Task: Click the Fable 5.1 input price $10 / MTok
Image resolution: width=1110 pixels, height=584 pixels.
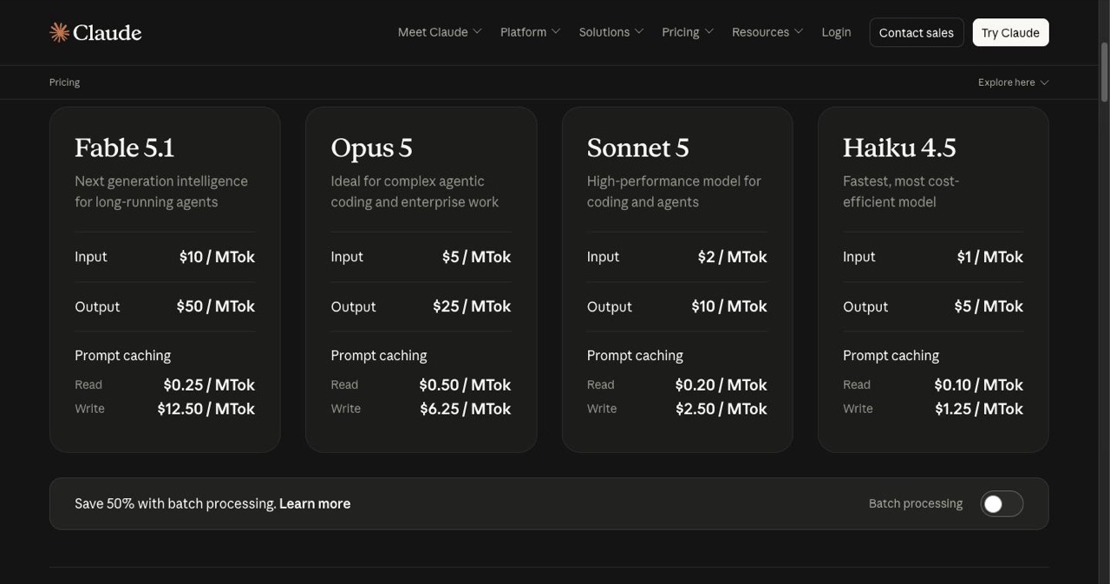Action: 217,257
